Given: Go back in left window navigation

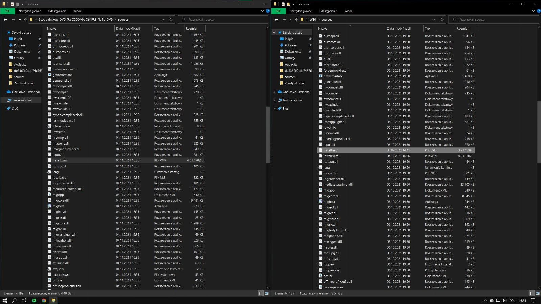Looking at the screenshot, I should 5,20.
